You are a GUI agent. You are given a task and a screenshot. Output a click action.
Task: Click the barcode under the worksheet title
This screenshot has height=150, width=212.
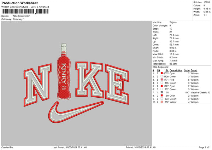pos(25,11)
